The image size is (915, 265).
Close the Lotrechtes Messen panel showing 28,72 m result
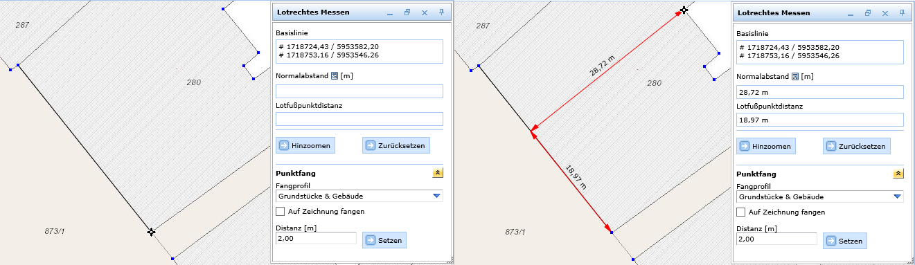885,12
